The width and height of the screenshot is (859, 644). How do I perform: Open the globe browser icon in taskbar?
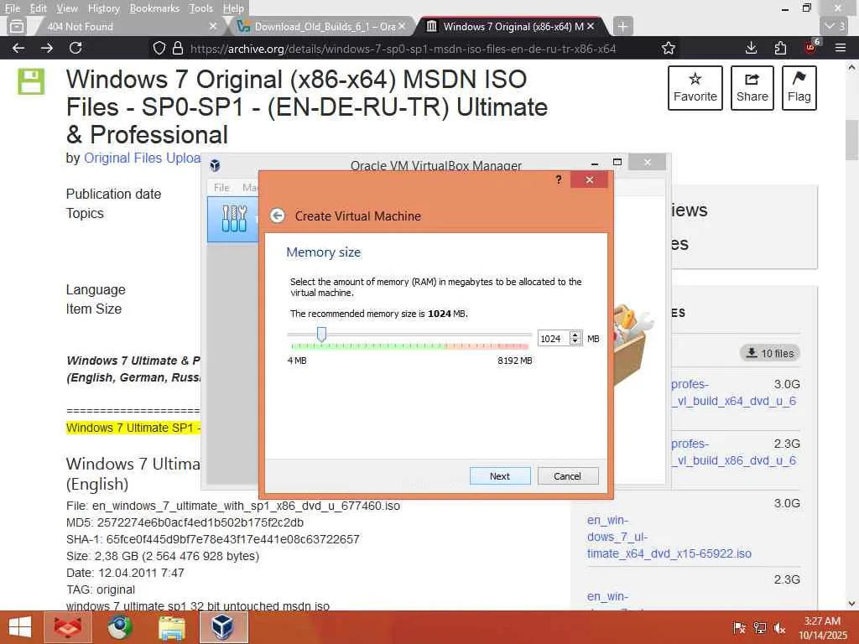(x=119, y=627)
